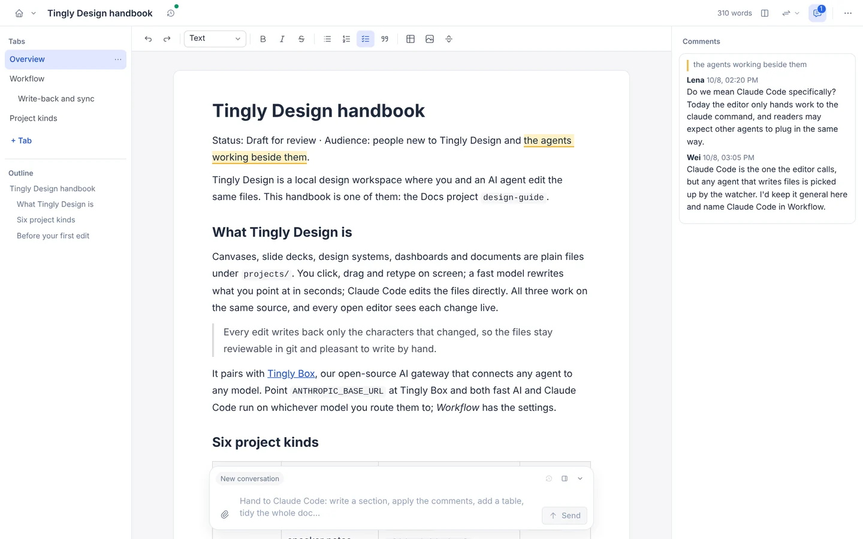Select the Tingly Design handbook outline entry

pyautogui.click(x=52, y=189)
